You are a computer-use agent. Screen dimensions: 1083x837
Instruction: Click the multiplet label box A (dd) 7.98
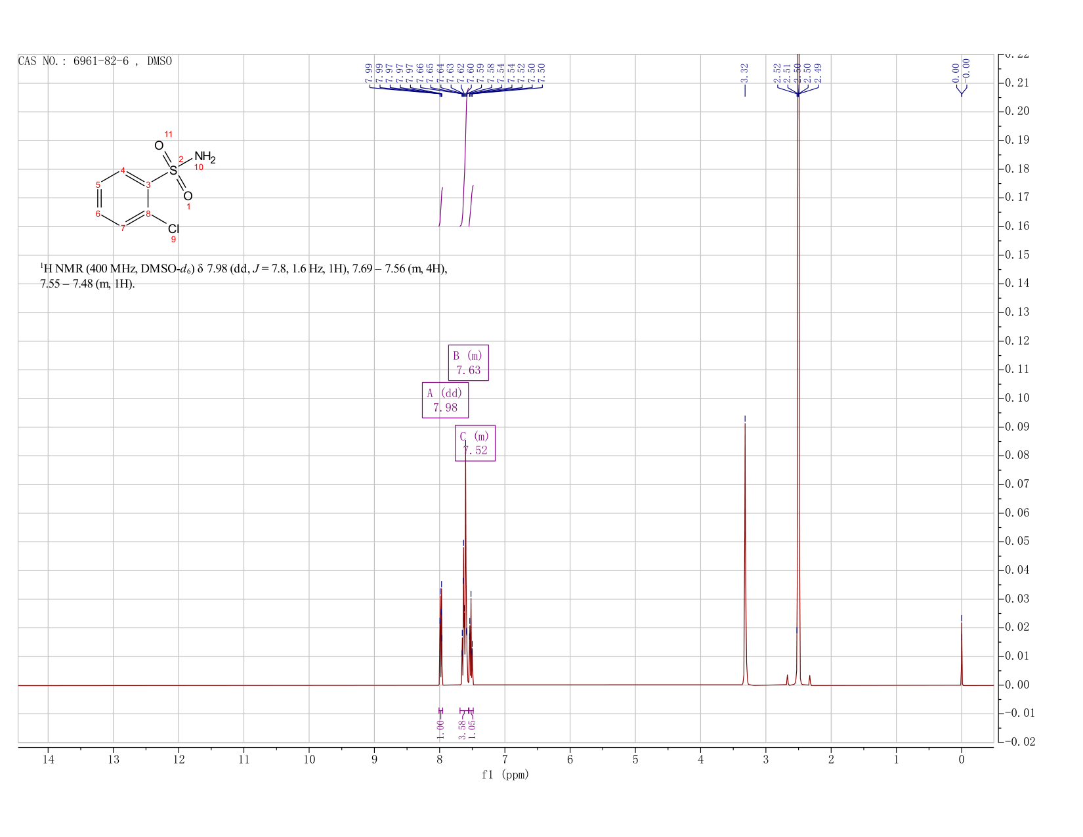pyautogui.click(x=445, y=400)
